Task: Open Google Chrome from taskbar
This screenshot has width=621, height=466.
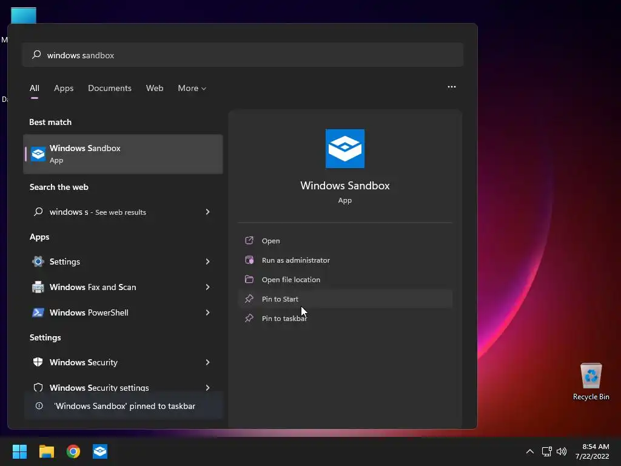Action: [x=73, y=451]
